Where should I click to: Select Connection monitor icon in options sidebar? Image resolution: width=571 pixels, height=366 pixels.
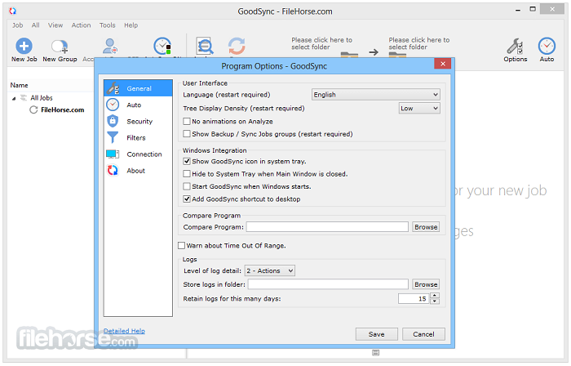113,154
